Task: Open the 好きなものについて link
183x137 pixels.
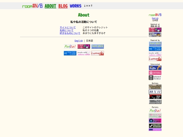Action: click(70, 33)
